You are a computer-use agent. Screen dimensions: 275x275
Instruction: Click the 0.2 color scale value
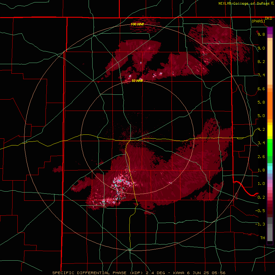261,197
